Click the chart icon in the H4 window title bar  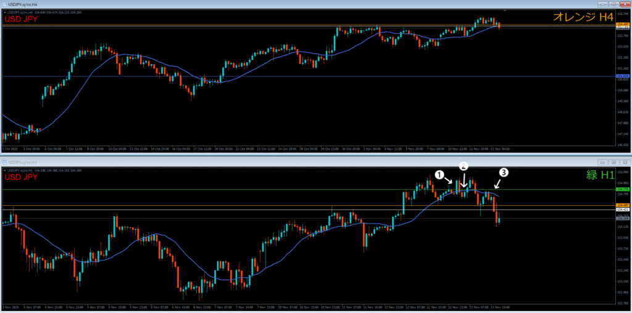4,4
